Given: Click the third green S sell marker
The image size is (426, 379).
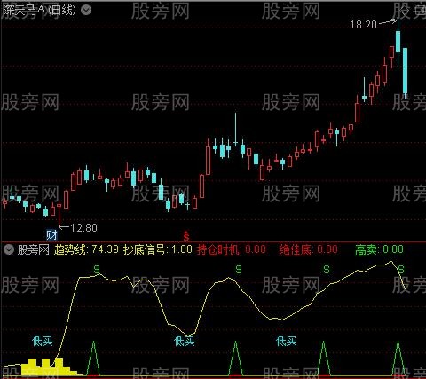Looking at the screenshot, I should (327, 270).
